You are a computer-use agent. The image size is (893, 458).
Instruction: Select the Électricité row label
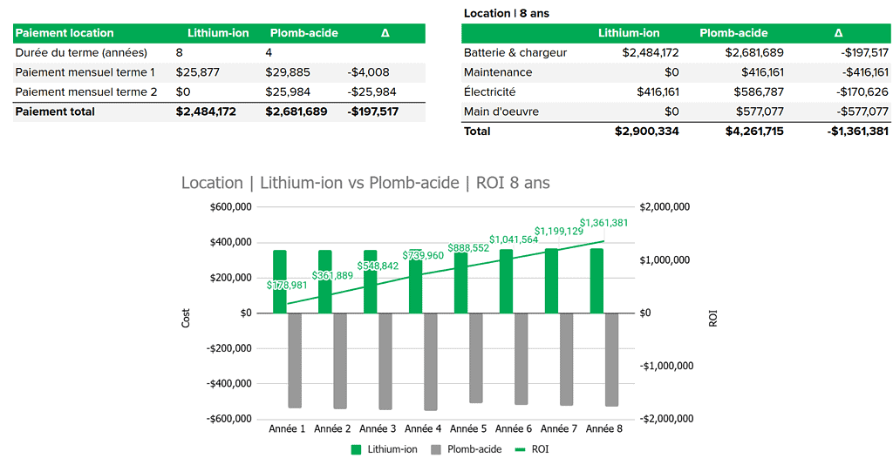pos(489,91)
